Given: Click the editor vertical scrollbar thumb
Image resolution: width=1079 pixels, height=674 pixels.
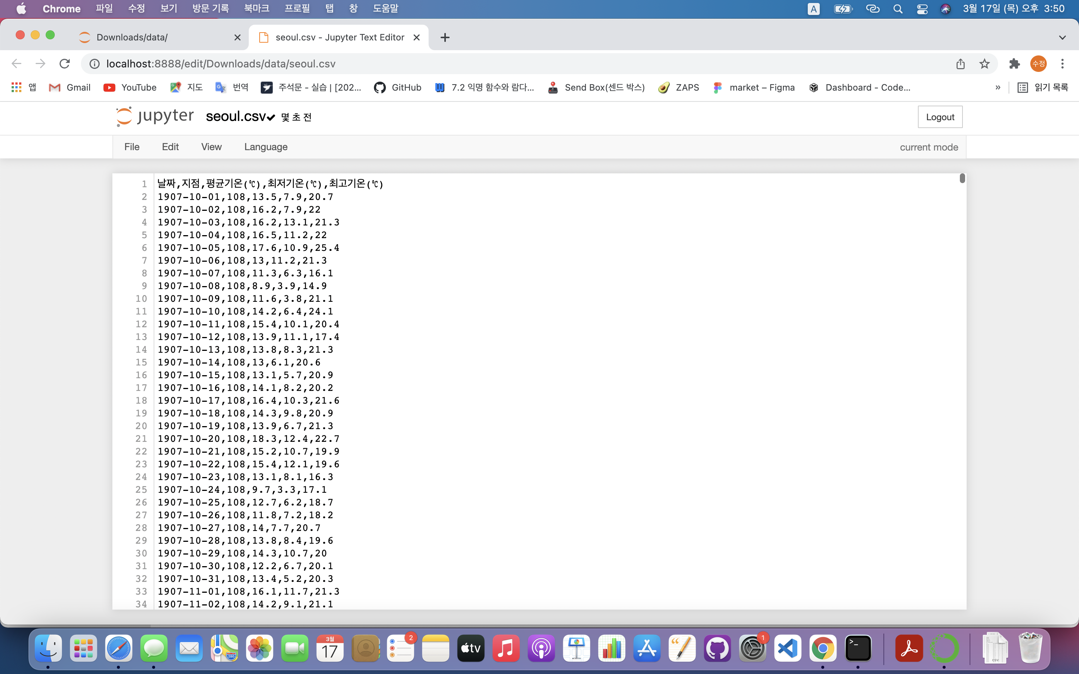Looking at the screenshot, I should coord(962,178).
